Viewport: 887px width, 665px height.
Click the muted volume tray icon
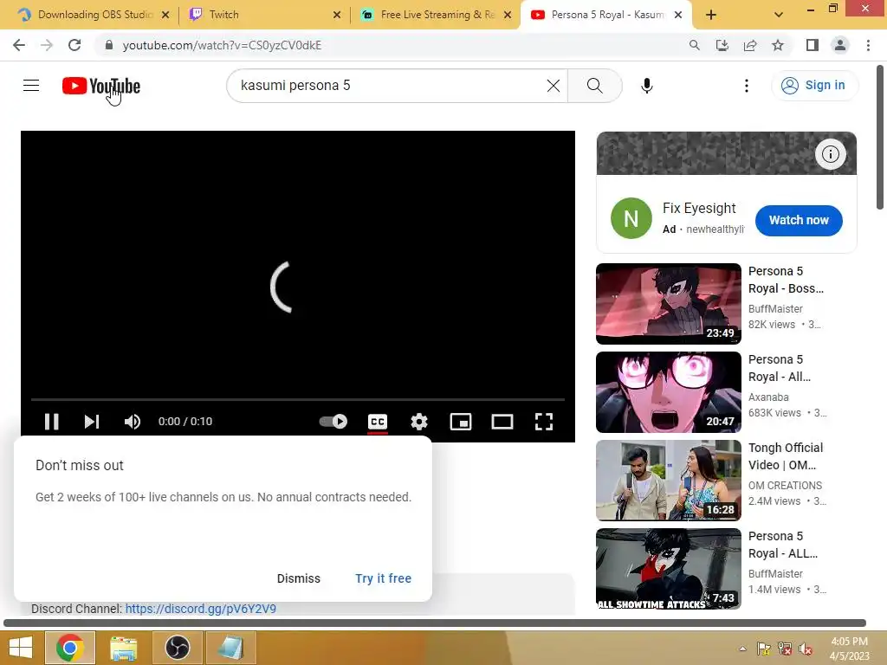[x=805, y=649]
